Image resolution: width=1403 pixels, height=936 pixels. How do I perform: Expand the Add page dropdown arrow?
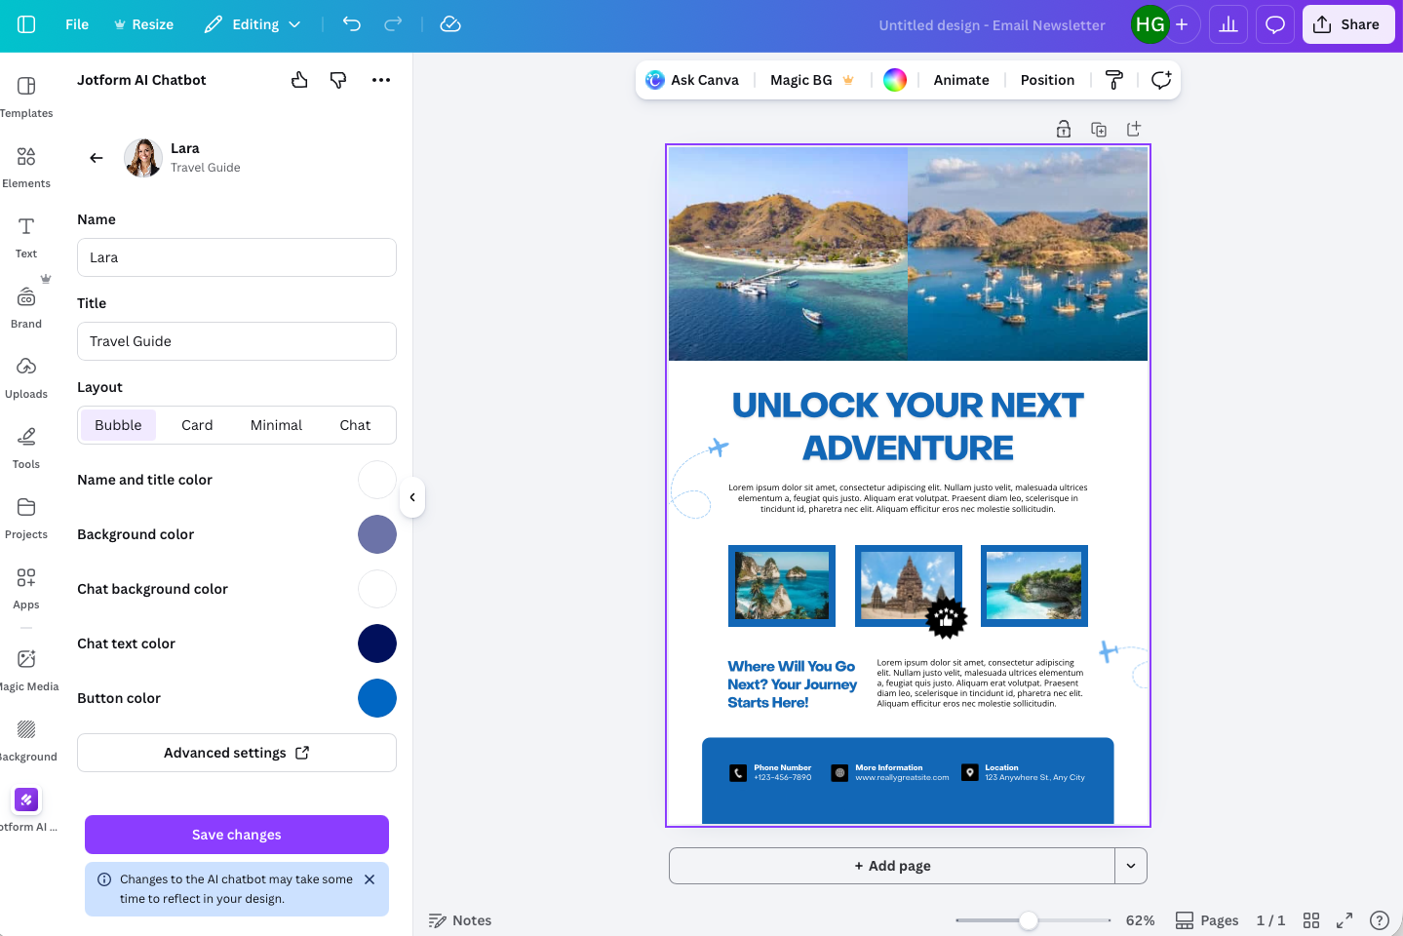click(x=1130, y=866)
